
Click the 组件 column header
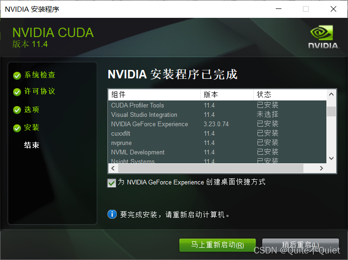pos(154,95)
